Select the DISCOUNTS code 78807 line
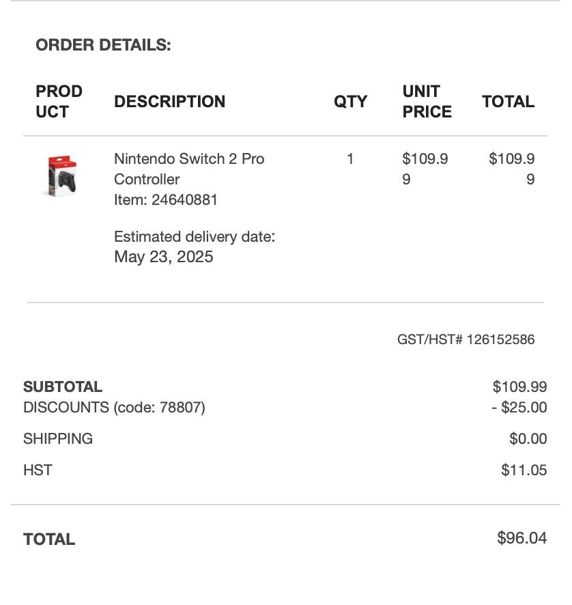Viewport: 572px width, 605px height. [x=114, y=408]
